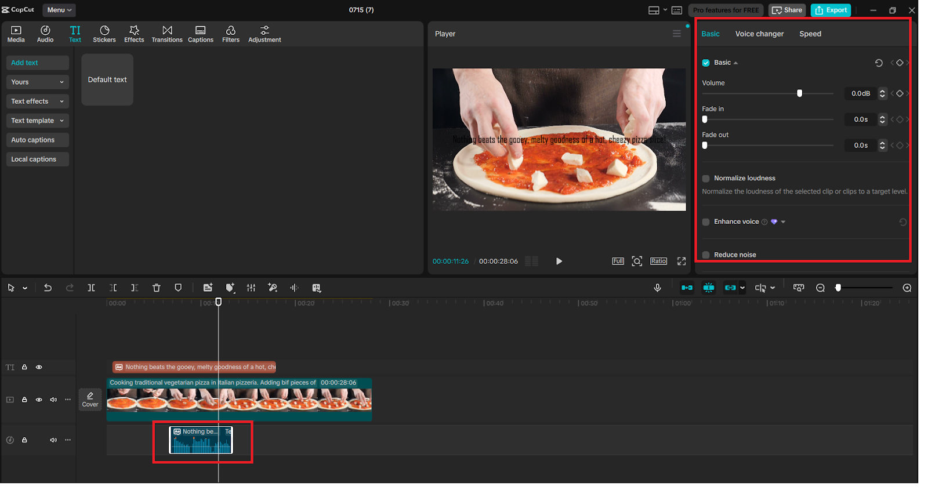The height and width of the screenshot is (490, 928).
Task: Click Pro features for FREE button
Action: (x=726, y=10)
